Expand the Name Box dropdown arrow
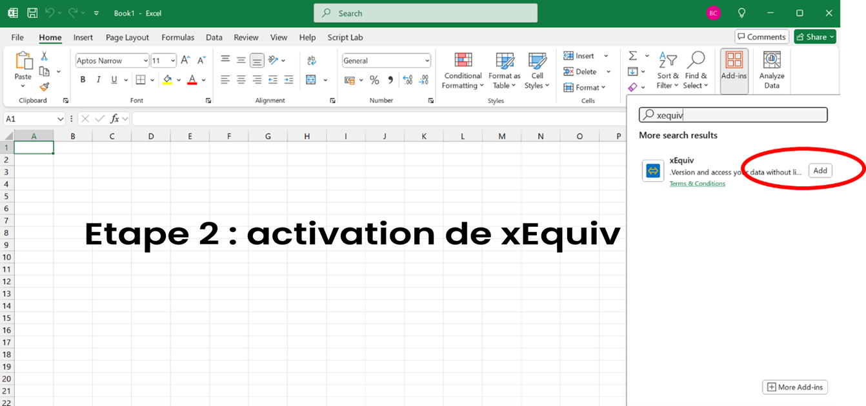The width and height of the screenshot is (866, 406). 61,119
